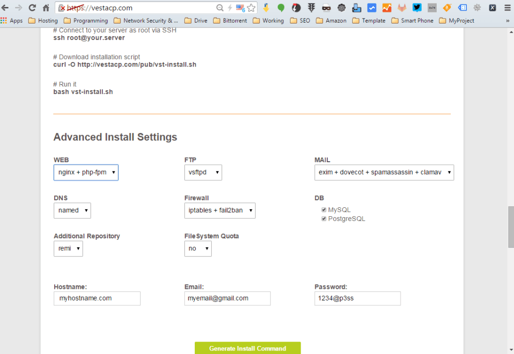Image resolution: width=514 pixels, height=354 pixels.
Task: Click the vestacp.com address bar URL
Action: [100, 8]
